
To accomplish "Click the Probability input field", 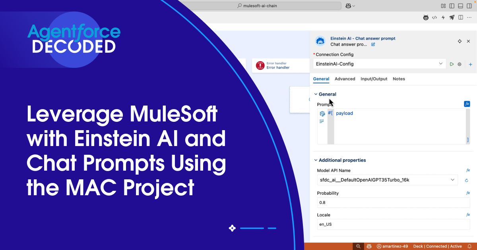I will [394, 202].
